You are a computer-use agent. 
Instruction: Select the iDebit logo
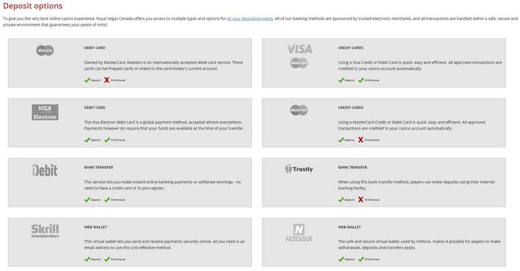pos(45,170)
